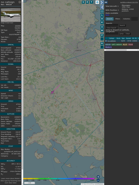Open the 102005 registration link

click(x=18, y=26)
